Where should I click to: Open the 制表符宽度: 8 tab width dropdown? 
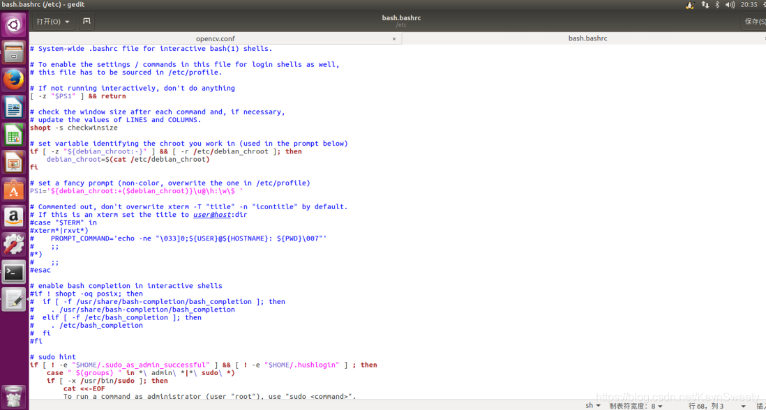[x=636, y=406]
